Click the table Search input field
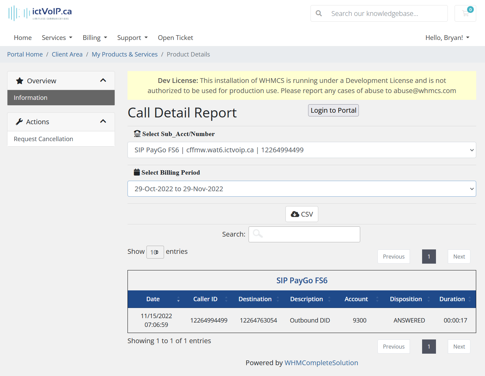This screenshot has width=485, height=376. click(304, 234)
